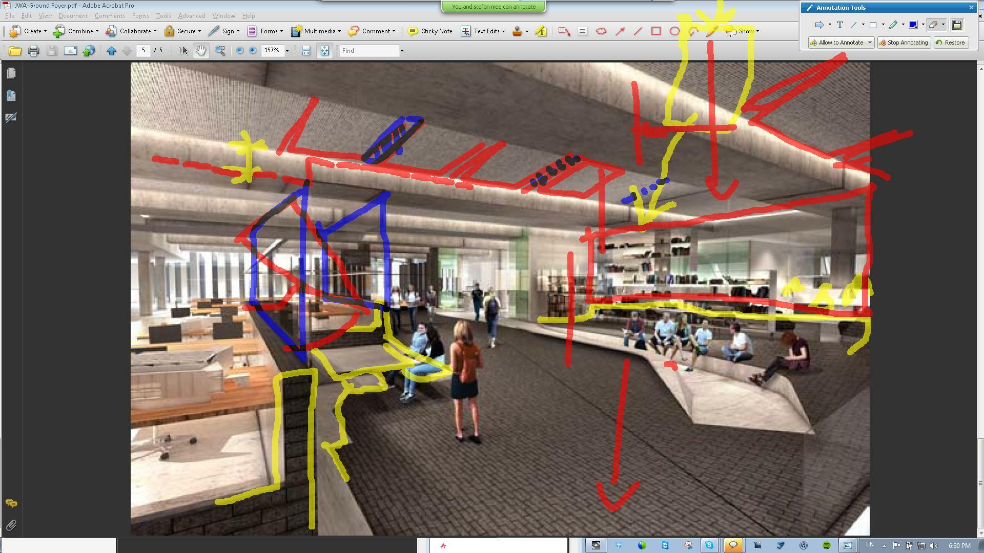Activate the Hand tool
The image size is (984, 553).
pos(201,51)
